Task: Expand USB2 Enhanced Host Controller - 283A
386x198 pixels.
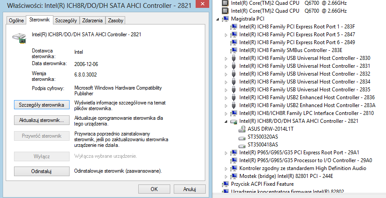Action: pyautogui.click(x=226, y=106)
